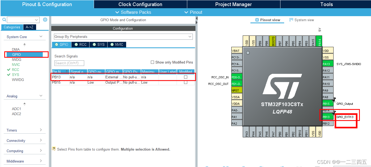
Task: Click the VDDA pin on the chip
Action: pos(237,103)
